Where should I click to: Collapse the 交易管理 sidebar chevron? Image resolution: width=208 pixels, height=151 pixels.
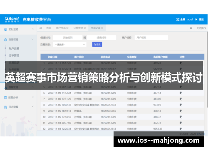(32, 39)
